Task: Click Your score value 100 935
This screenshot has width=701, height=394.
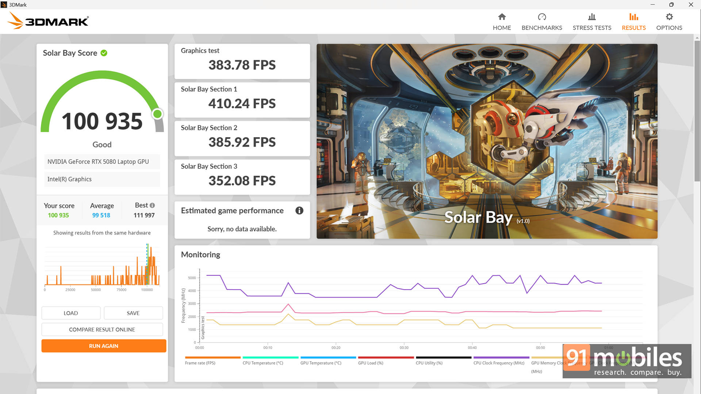Action: 58,215
